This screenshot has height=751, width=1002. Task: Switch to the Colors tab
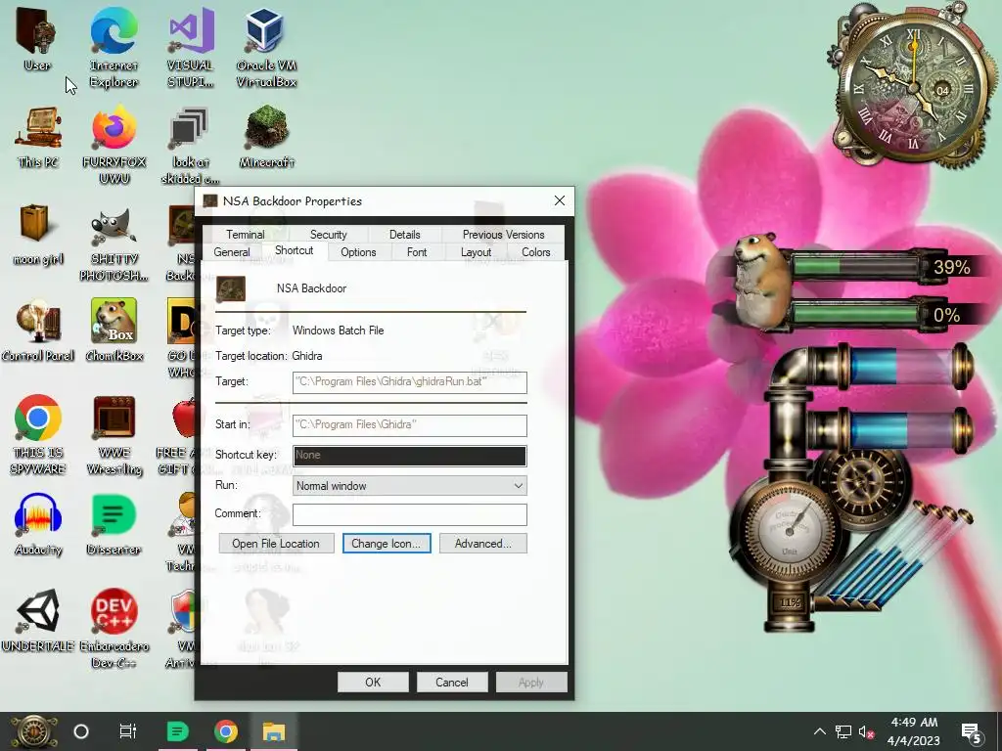coord(535,252)
